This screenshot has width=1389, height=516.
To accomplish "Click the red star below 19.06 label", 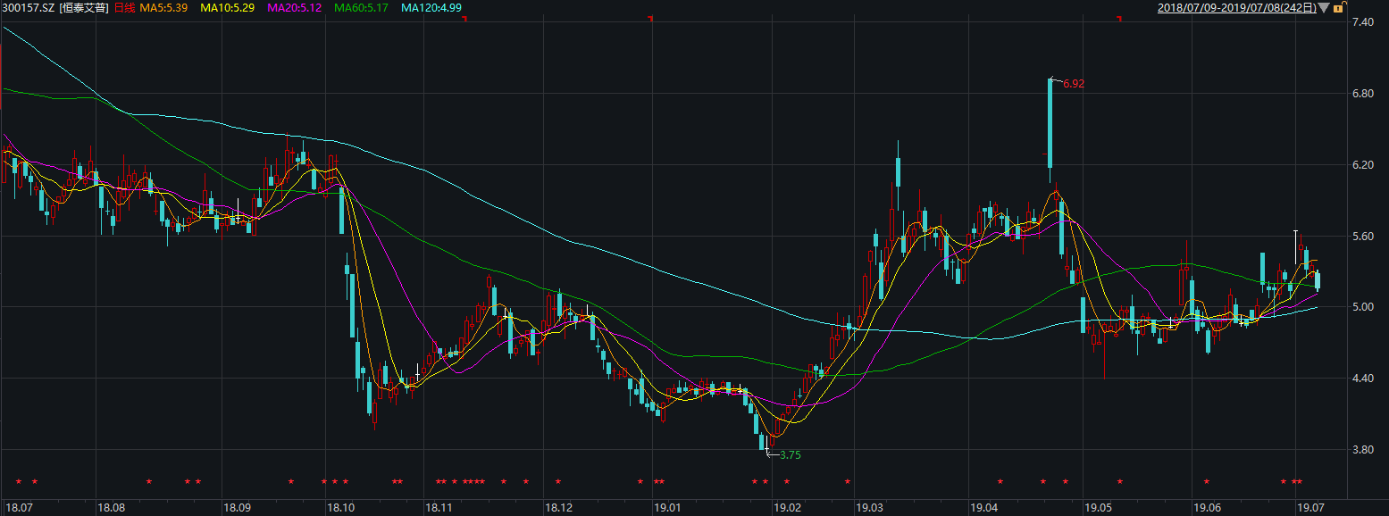I will pos(1207,482).
